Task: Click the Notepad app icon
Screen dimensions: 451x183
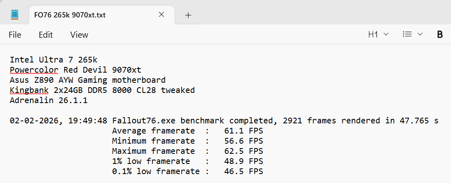Action: [x=15, y=15]
